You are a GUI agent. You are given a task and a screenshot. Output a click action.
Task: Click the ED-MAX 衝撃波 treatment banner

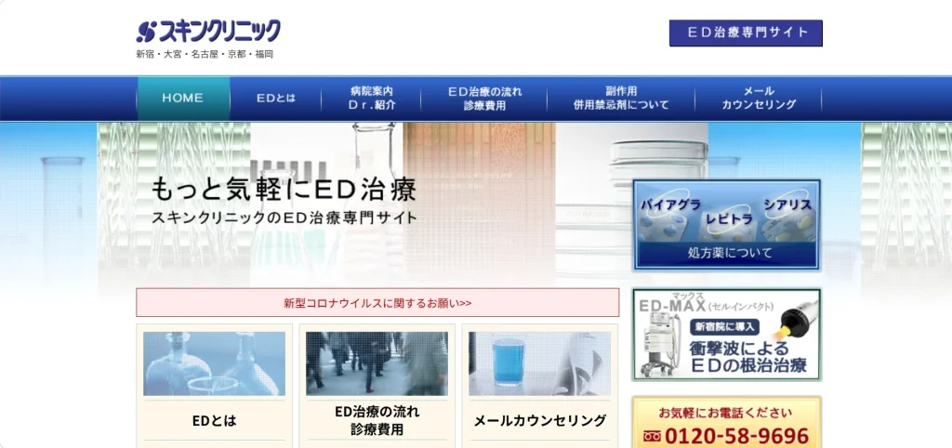pyautogui.click(x=727, y=335)
